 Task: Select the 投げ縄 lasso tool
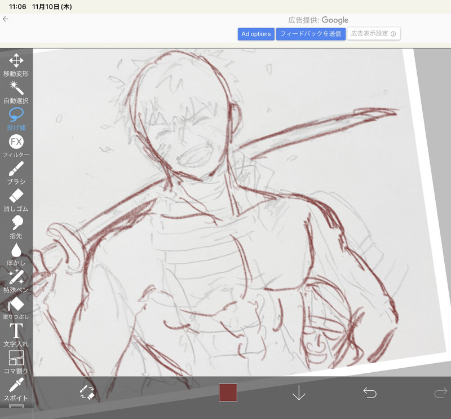[16, 119]
